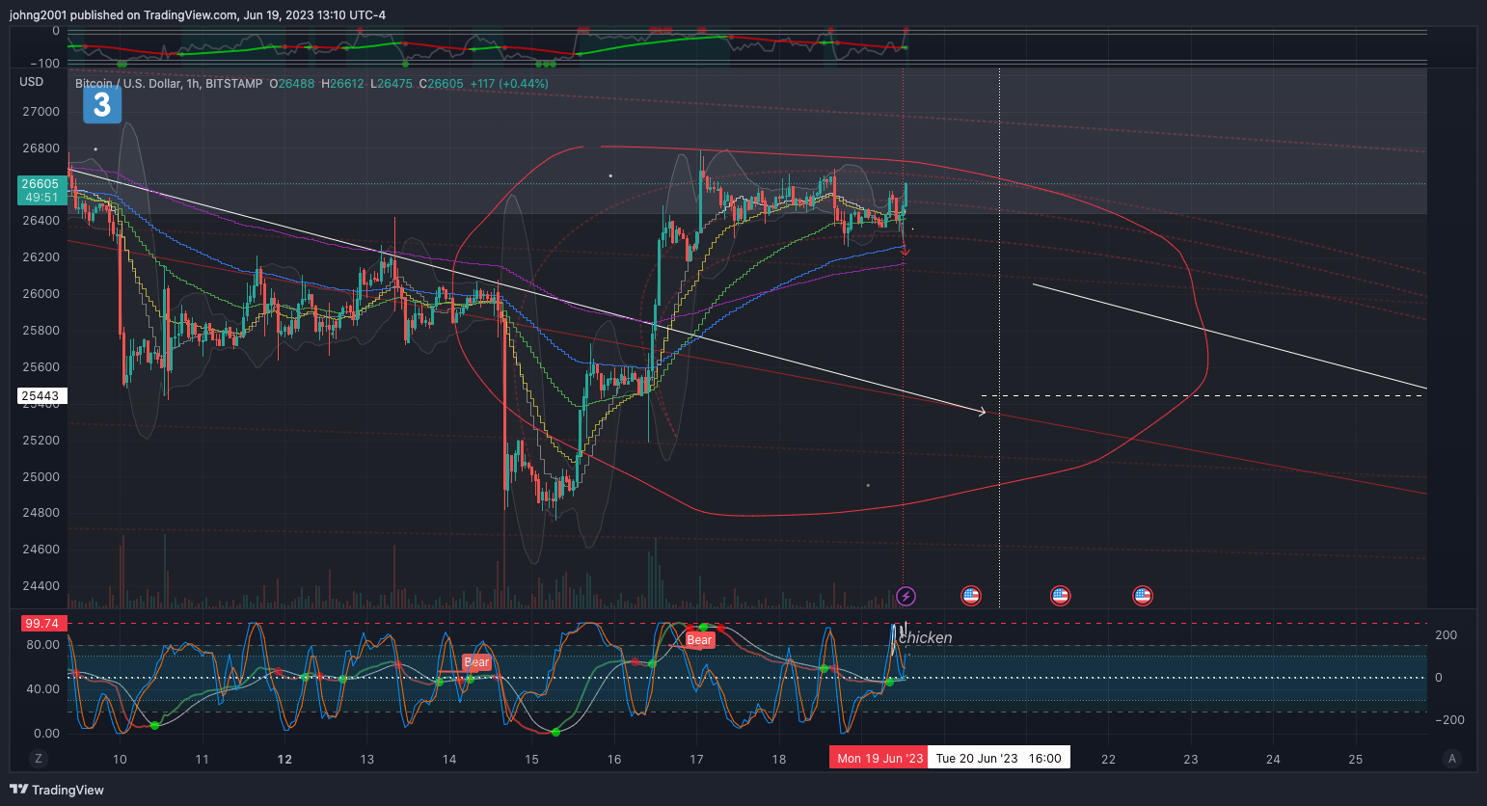Click the 25443 price level label
Image resolution: width=1487 pixels, height=806 pixels.
41,395
